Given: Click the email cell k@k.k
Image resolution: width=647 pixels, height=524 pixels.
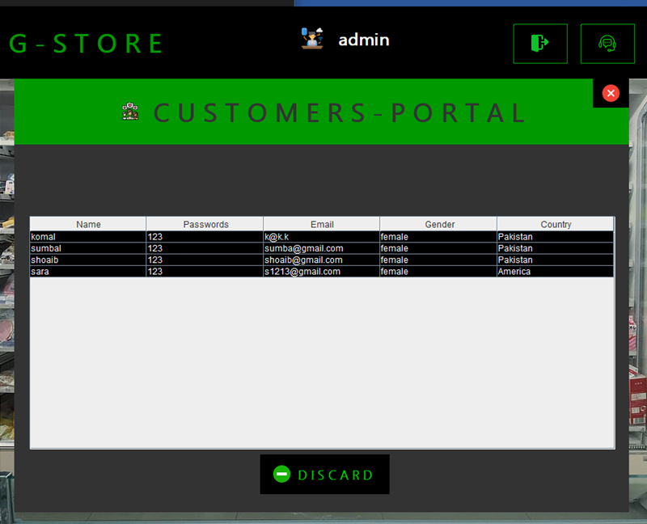Looking at the screenshot, I should [x=321, y=237].
